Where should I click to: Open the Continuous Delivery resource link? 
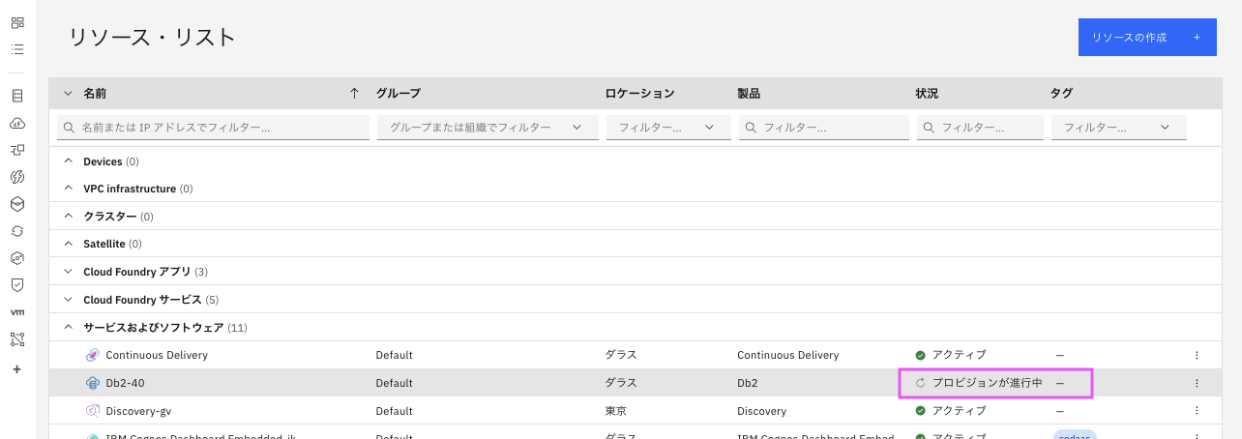157,355
